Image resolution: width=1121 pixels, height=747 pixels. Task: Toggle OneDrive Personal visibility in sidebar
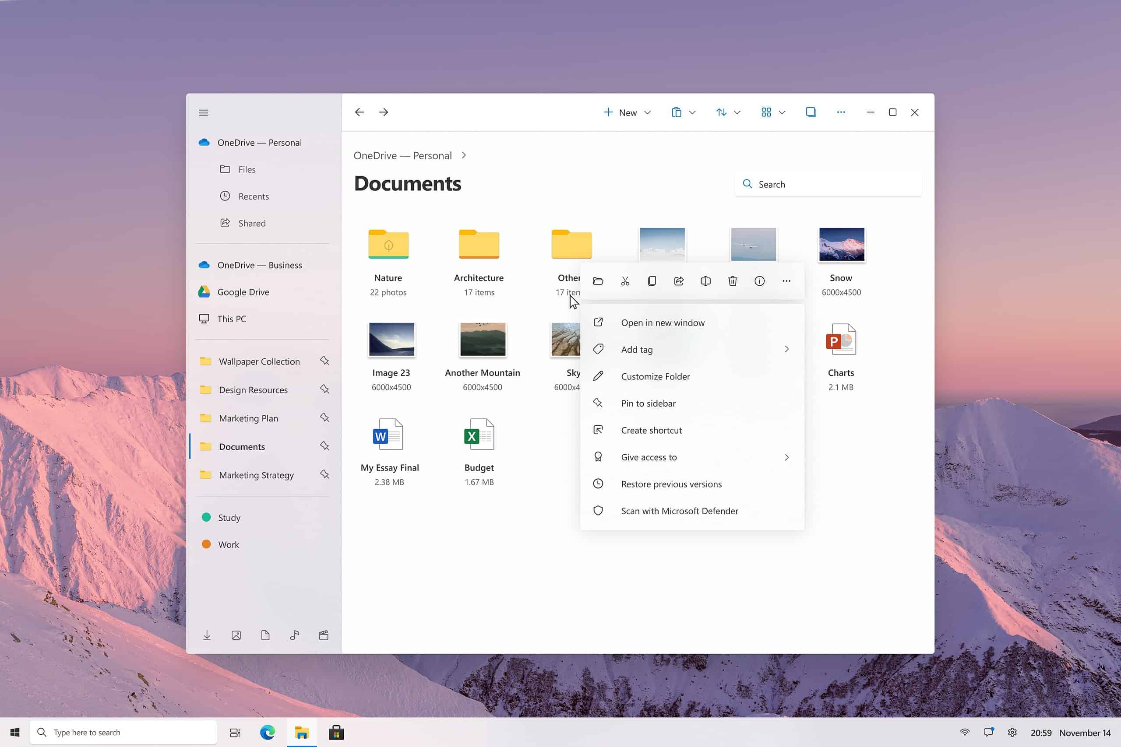(x=259, y=142)
